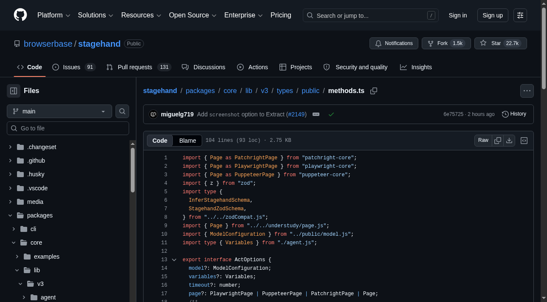Collapse the v3 folder chevron
The height and width of the screenshot is (302, 547).
[20, 284]
